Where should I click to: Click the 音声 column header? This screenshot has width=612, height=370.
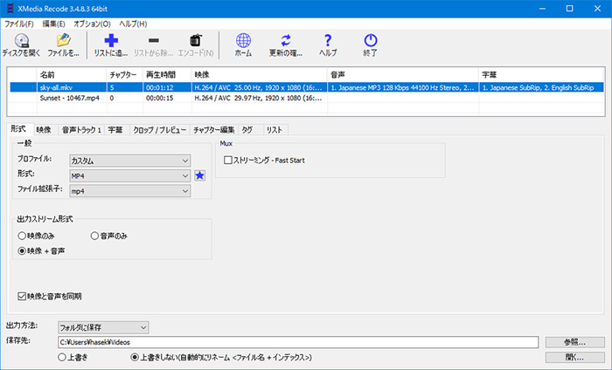click(x=403, y=74)
